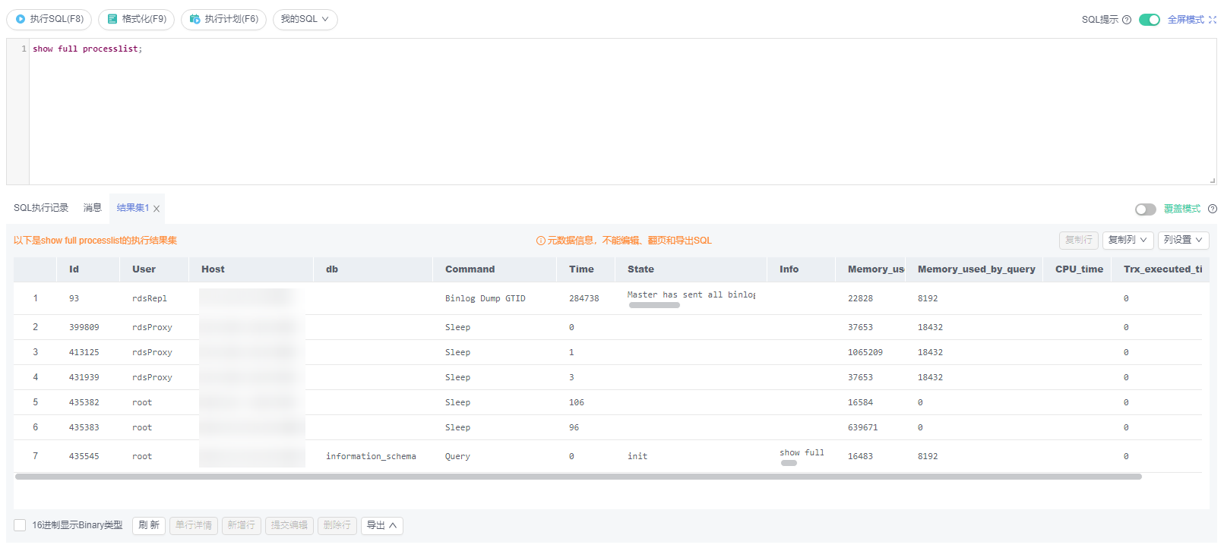
Task: Click the 刷新 button
Action: click(x=149, y=525)
